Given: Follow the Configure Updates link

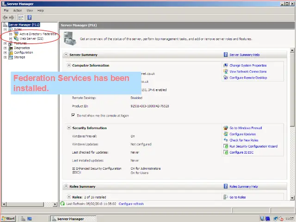Looking at the screenshot, I should [x=242, y=134].
